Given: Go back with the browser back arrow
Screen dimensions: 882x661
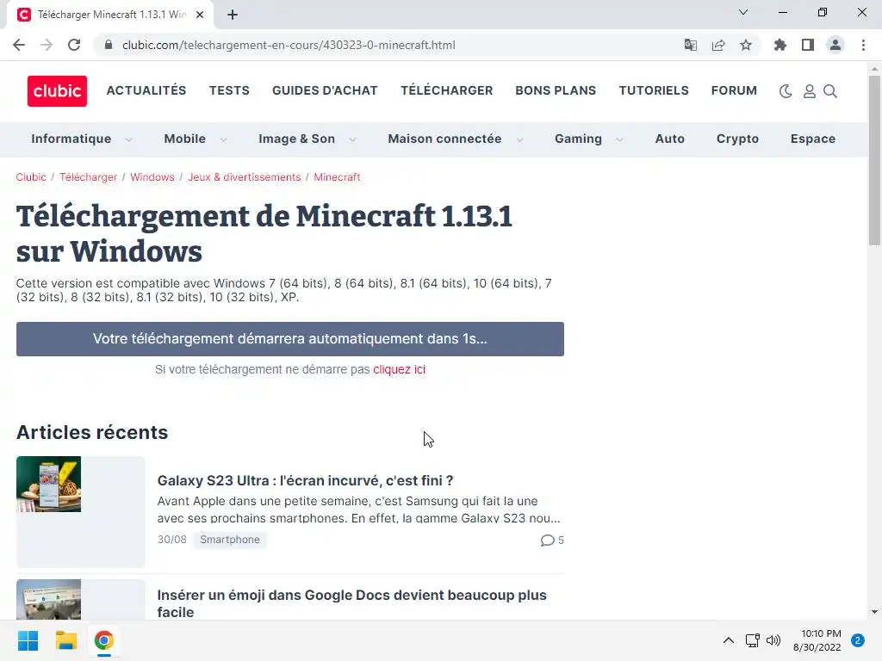Looking at the screenshot, I should 19,45.
